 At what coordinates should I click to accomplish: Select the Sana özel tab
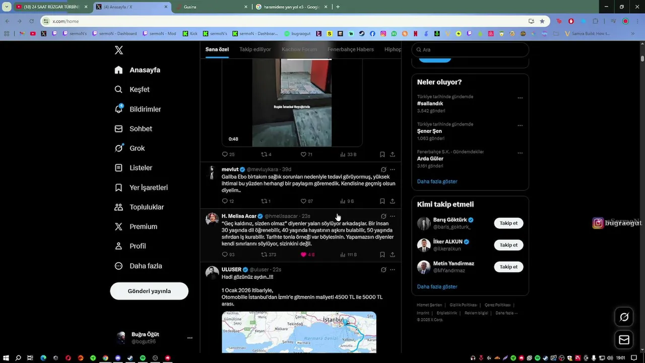[217, 49]
